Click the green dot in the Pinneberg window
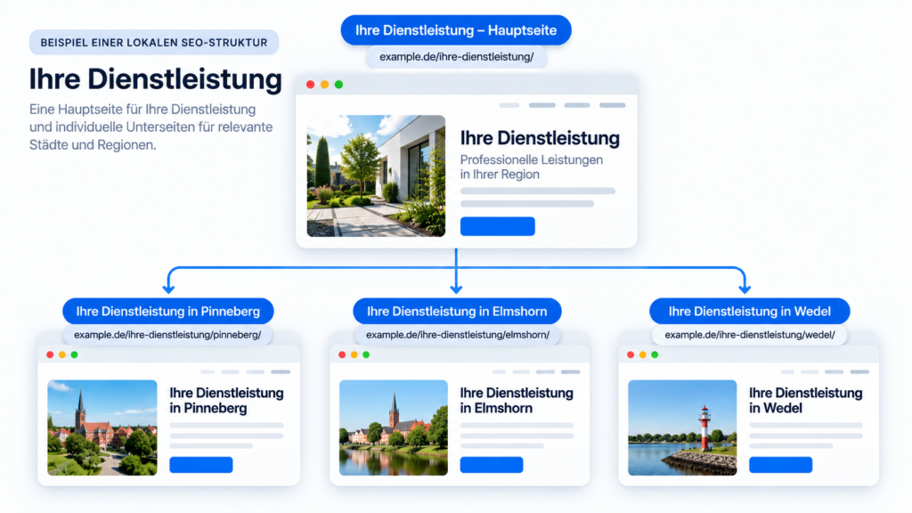 [x=75, y=354]
